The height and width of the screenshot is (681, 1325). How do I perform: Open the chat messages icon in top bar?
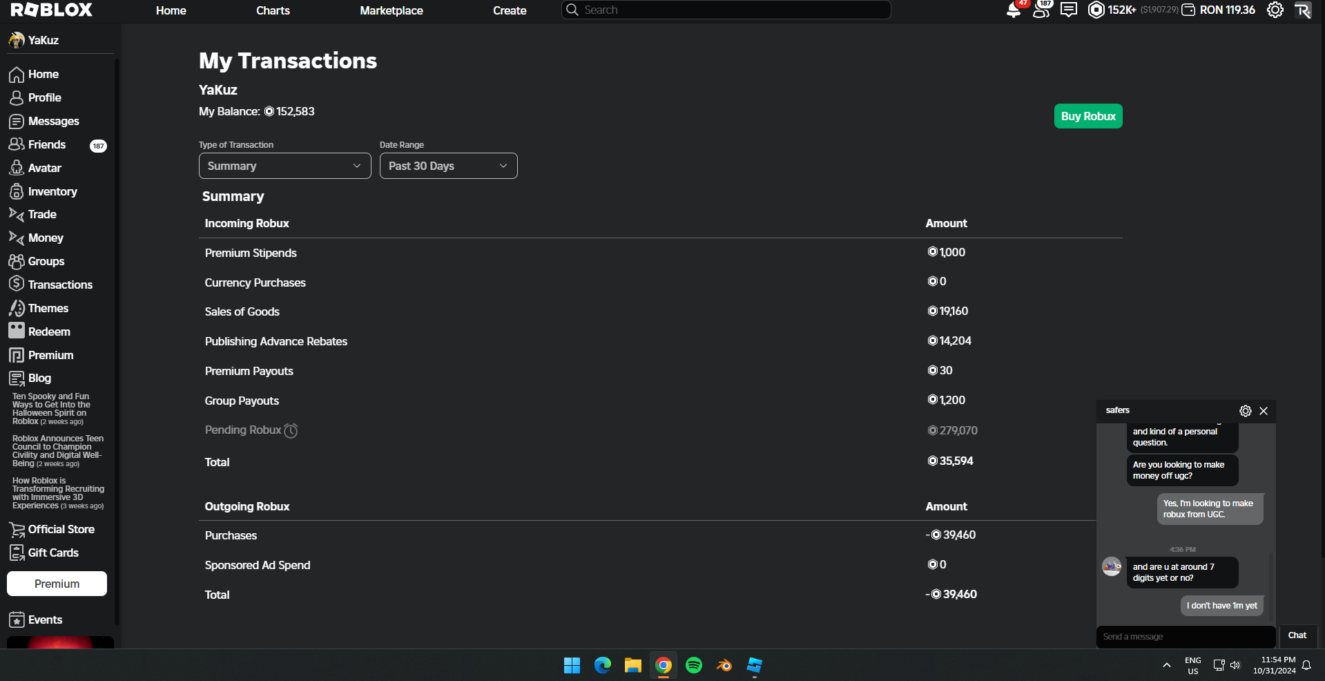pos(1069,10)
